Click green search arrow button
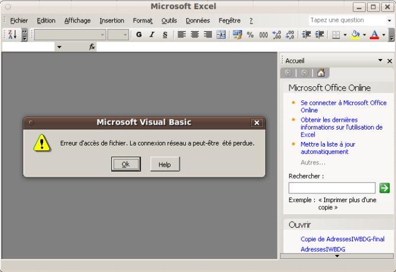This screenshot has width=396, height=272. [x=384, y=188]
